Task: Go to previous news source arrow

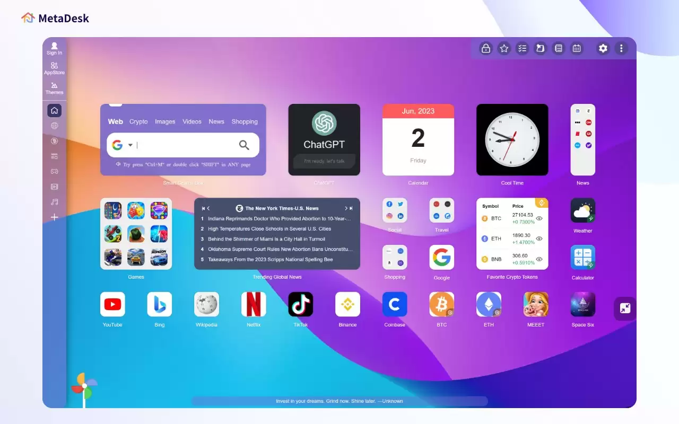Action: point(208,208)
